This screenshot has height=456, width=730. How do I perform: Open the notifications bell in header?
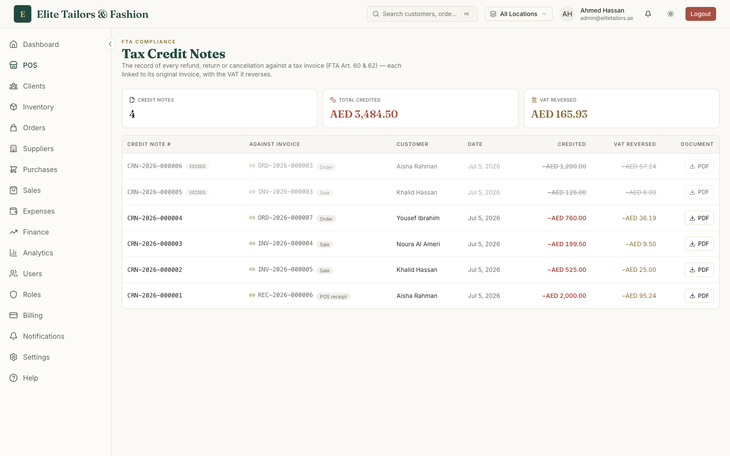648,14
